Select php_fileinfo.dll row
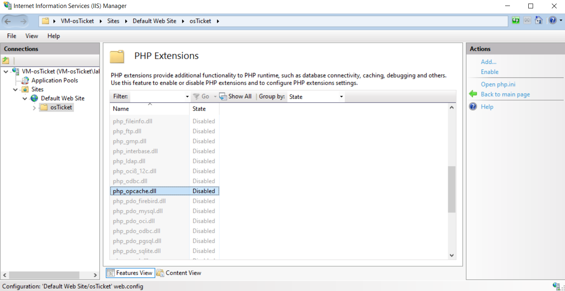 coord(164,121)
